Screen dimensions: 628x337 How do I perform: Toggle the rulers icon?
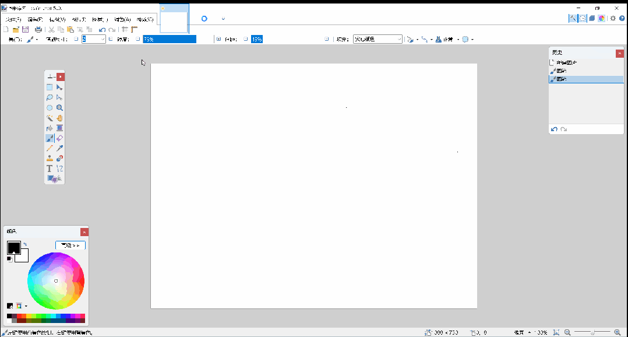pyautogui.click(x=134, y=29)
